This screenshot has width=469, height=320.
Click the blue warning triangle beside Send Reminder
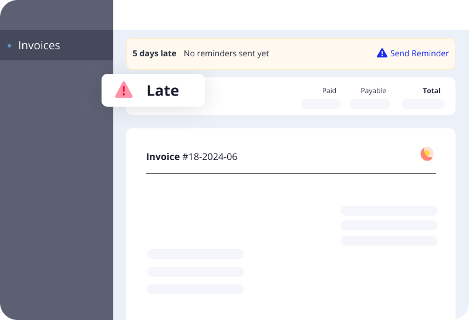coord(382,53)
